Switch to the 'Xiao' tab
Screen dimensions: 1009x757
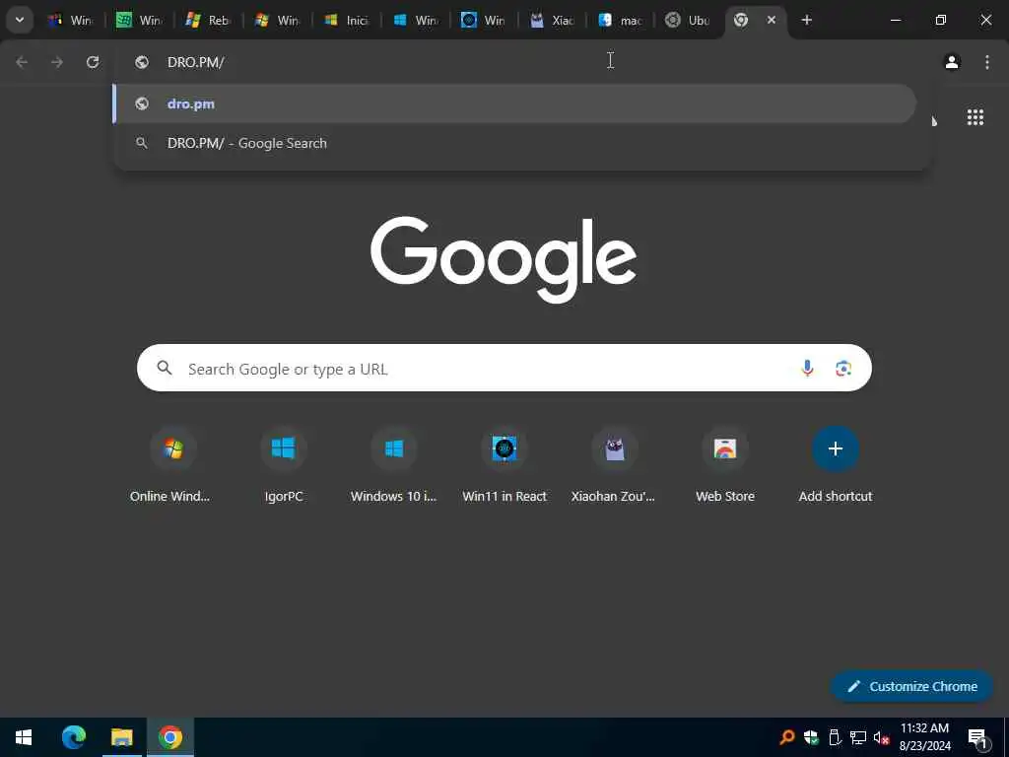[553, 20]
